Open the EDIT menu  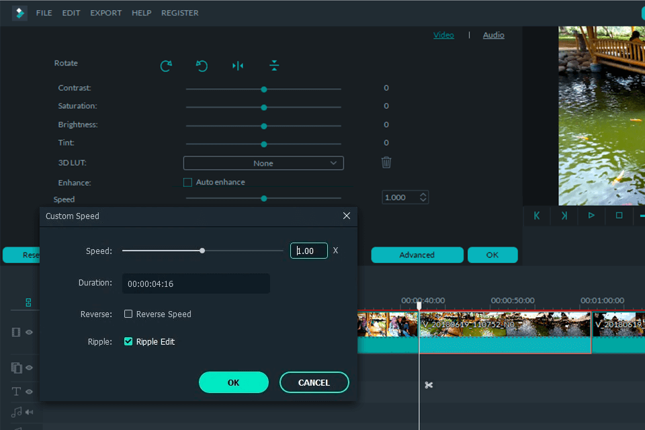[71, 13]
